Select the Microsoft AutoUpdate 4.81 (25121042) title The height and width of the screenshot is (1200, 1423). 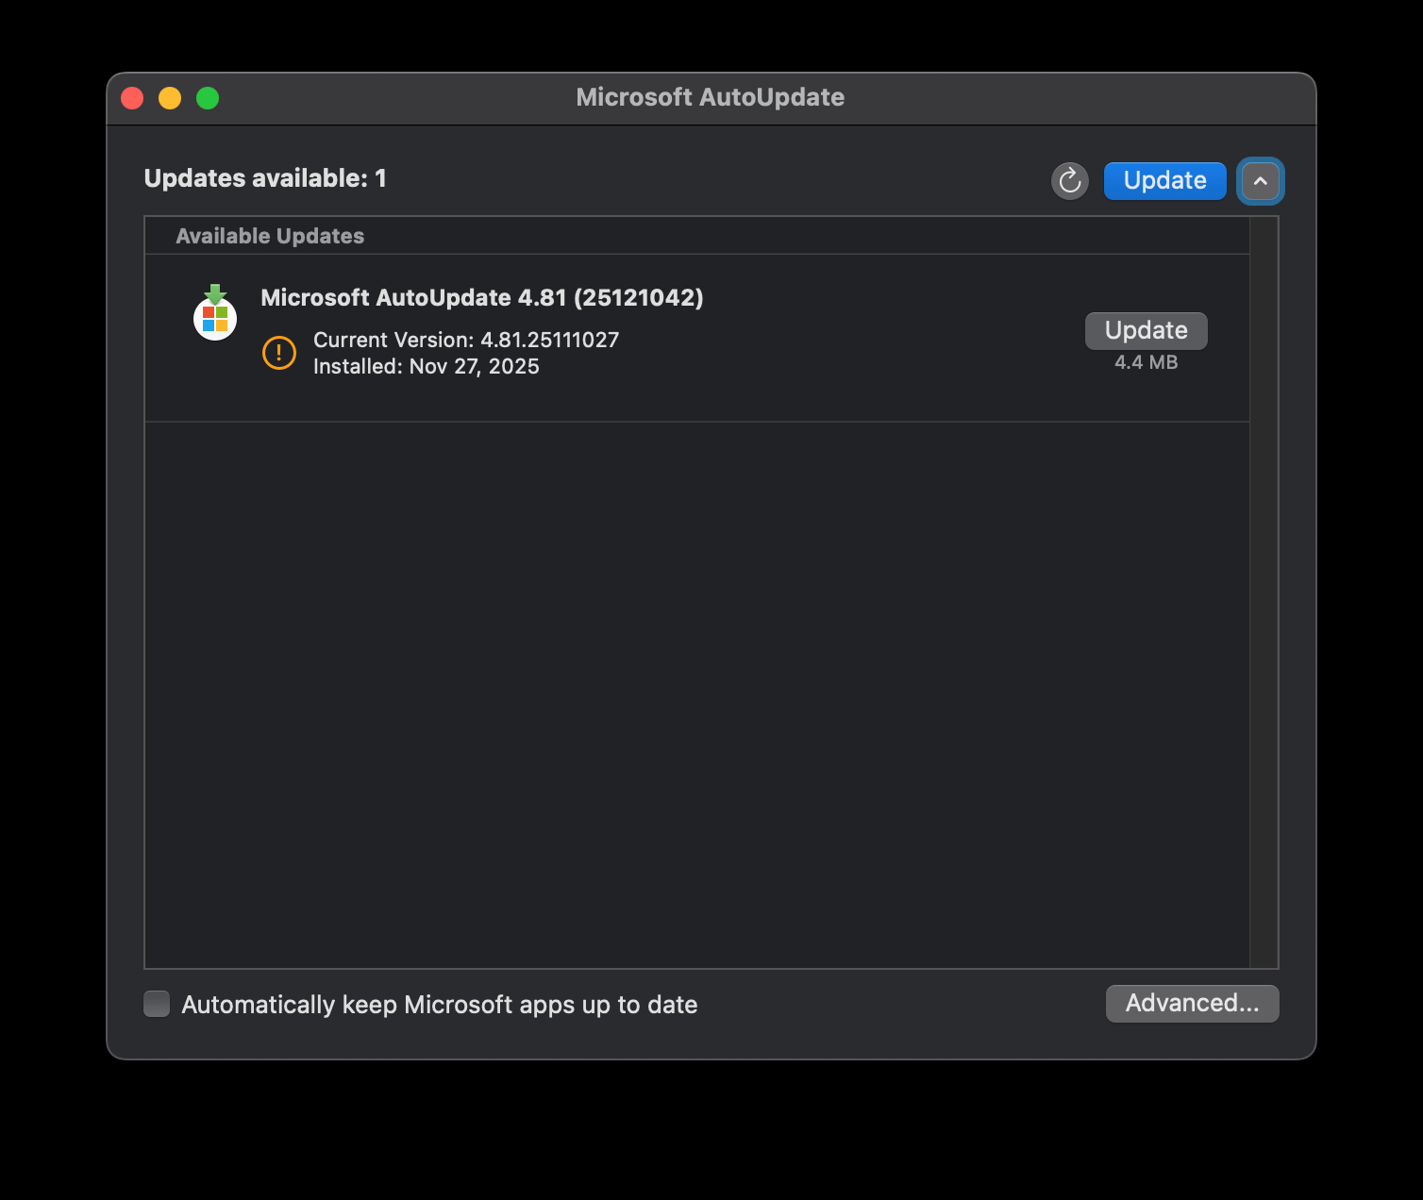[x=481, y=298]
